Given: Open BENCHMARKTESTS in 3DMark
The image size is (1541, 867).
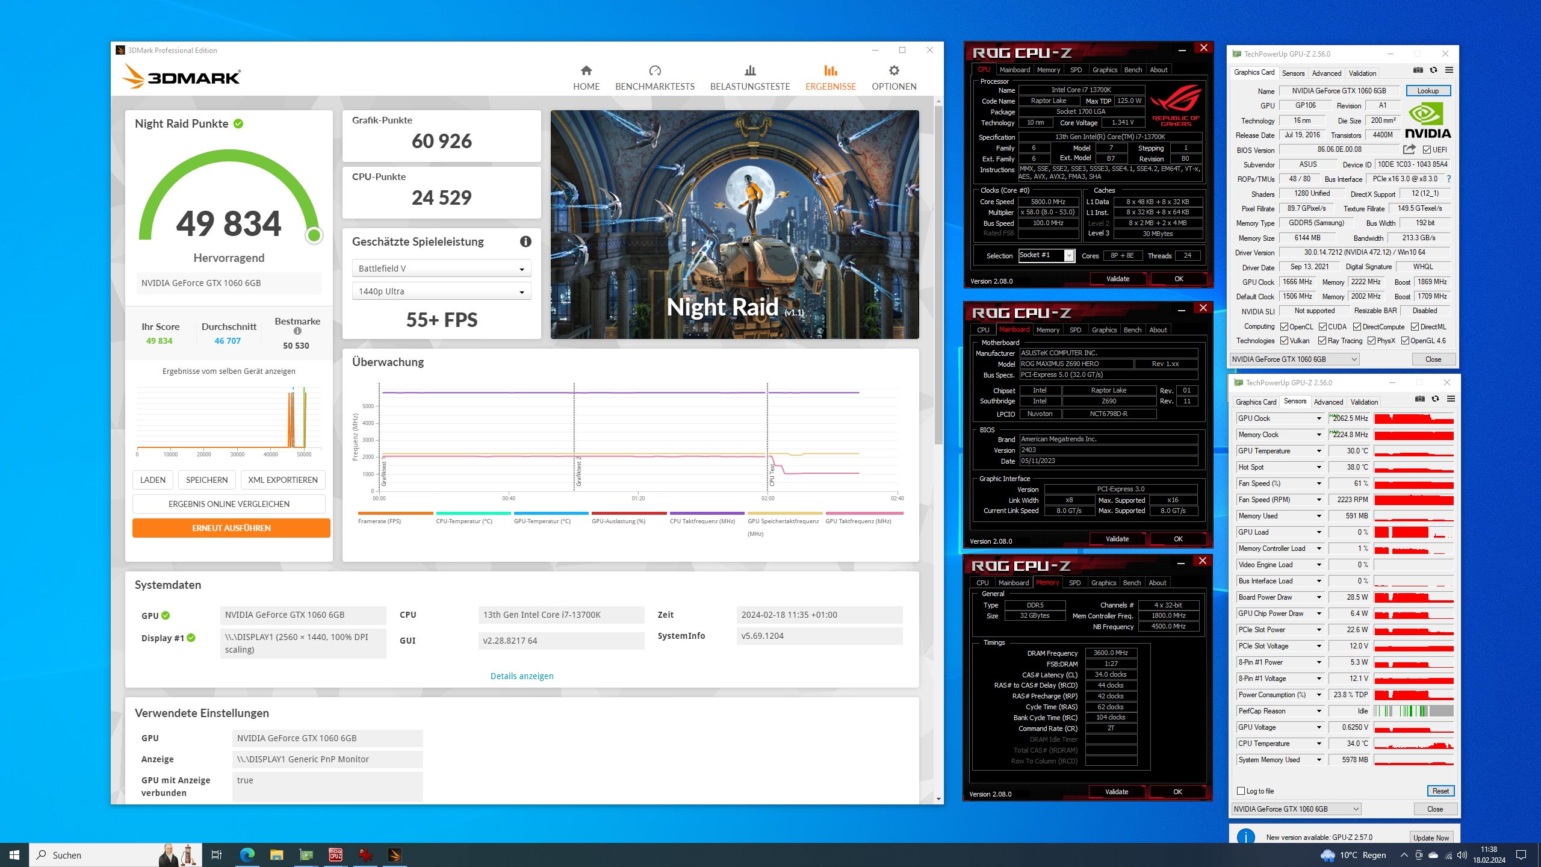Looking at the screenshot, I should [654, 78].
